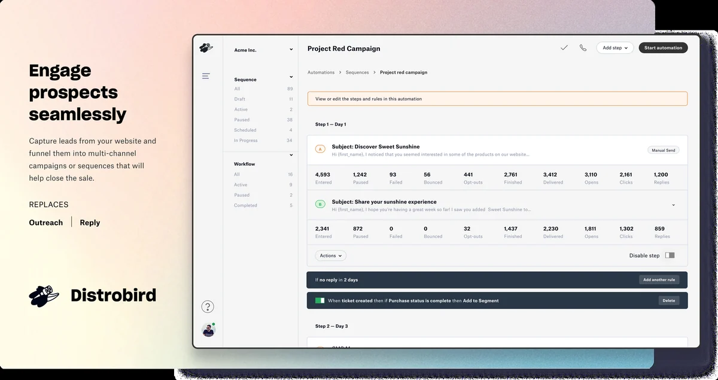Click the Step 2 — Day 3 heading
The height and width of the screenshot is (380, 718).
pos(331,326)
